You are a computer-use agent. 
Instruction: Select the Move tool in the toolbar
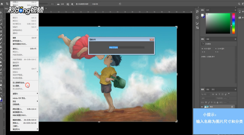click(1, 12)
